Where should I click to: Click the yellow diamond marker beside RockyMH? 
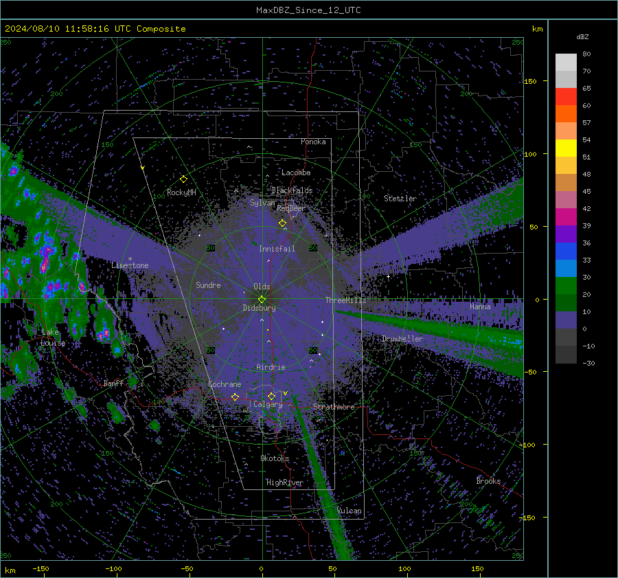[x=183, y=179]
